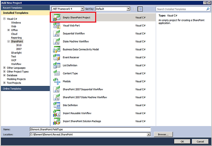This screenshot has width=212, height=146.
Task: Click the List Definition template icon
Action: (x=57, y=65)
